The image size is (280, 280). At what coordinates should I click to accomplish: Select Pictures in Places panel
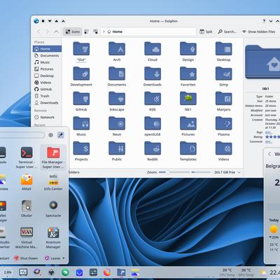pyautogui.click(x=47, y=69)
